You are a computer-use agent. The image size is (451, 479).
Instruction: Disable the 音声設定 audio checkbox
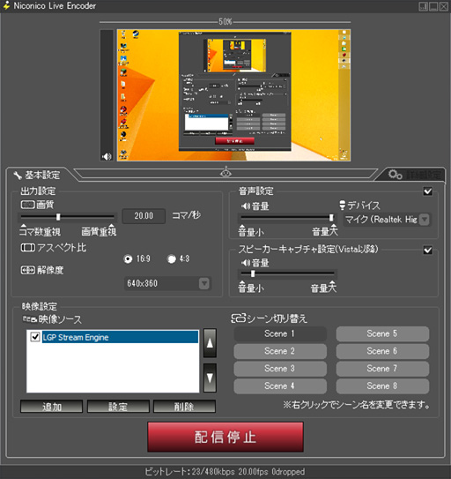(427, 191)
